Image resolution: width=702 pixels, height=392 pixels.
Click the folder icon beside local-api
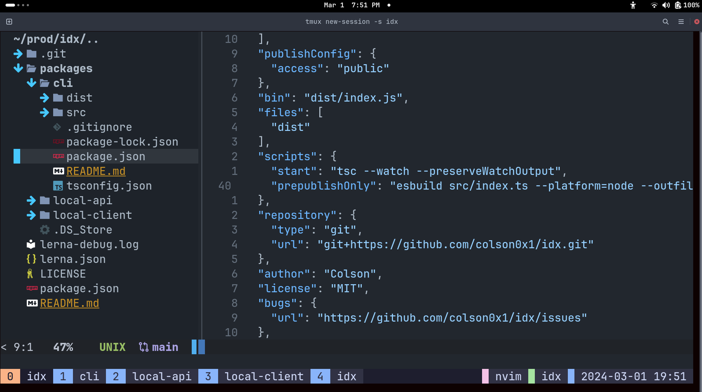click(x=45, y=201)
